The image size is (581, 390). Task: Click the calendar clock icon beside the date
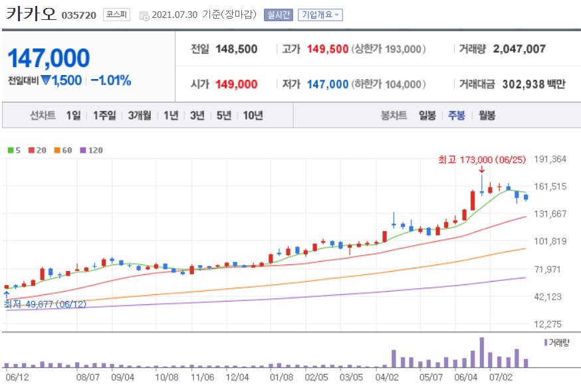(144, 15)
